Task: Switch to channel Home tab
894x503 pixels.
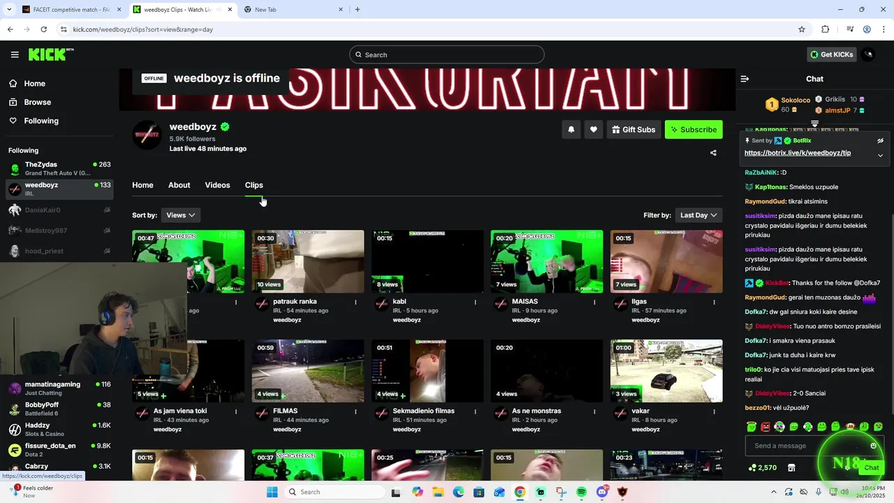Action: point(142,185)
